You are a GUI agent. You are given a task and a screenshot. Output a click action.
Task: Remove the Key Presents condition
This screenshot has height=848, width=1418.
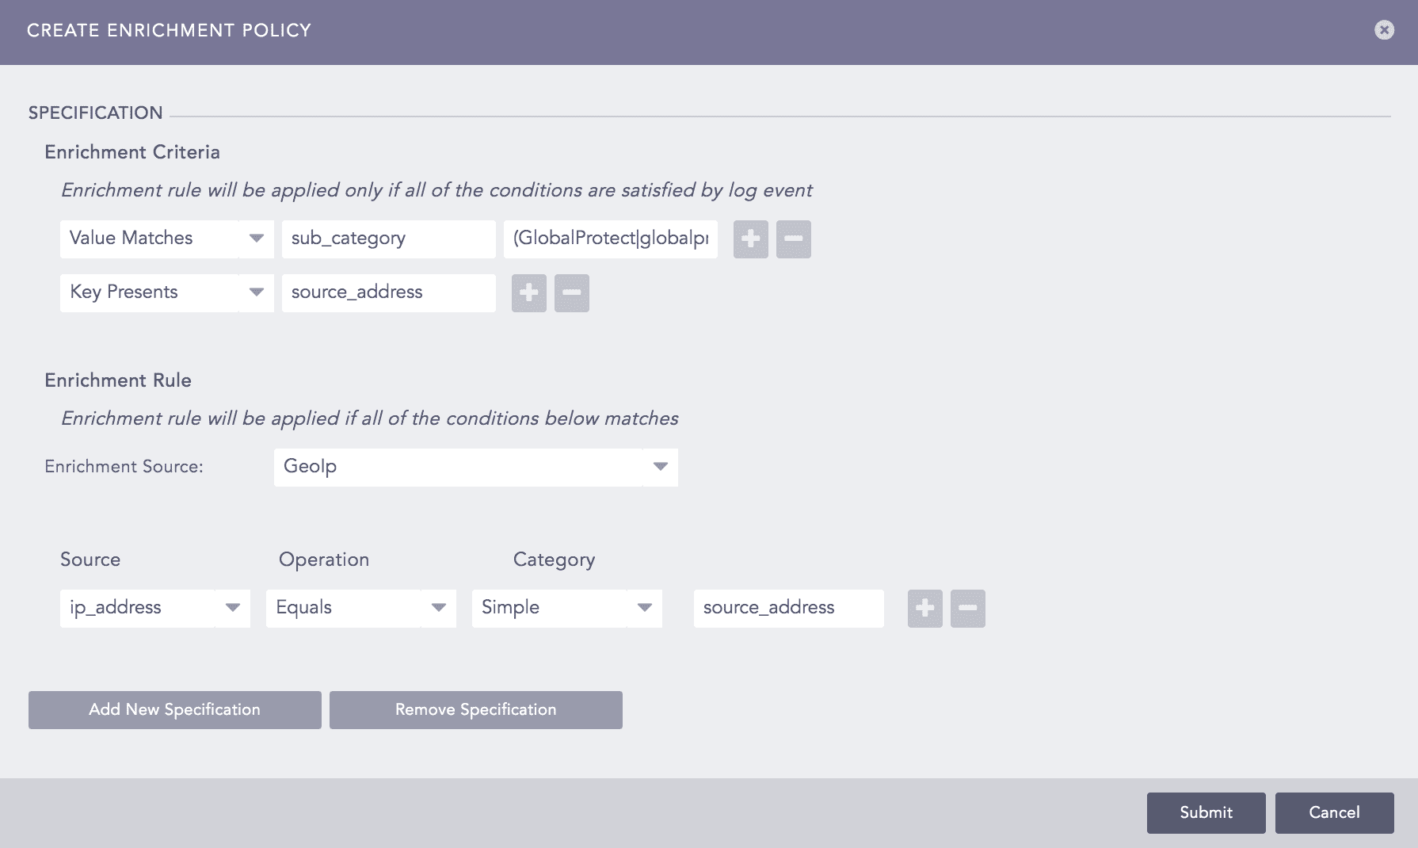point(571,292)
